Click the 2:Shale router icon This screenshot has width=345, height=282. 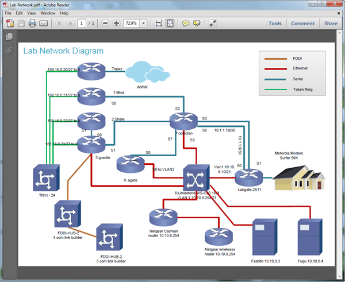point(91,121)
